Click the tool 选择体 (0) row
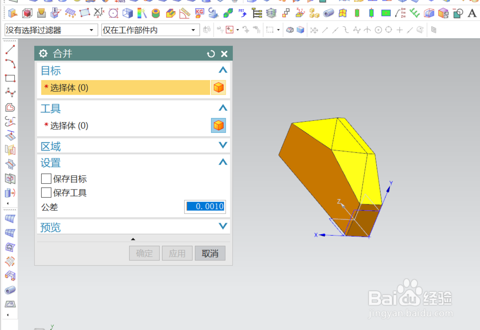This screenshot has width=480, height=330. click(x=125, y=125)
